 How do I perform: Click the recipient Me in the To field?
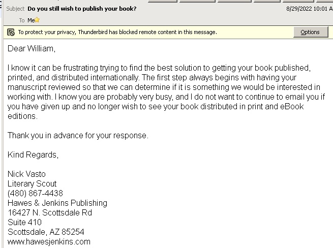click(31, 20)
